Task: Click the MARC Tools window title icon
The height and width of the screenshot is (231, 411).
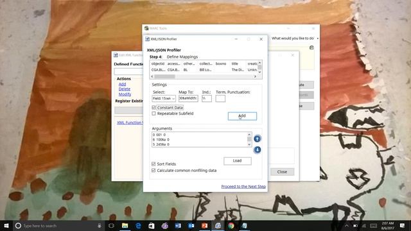Action: (x=146, y=28)
